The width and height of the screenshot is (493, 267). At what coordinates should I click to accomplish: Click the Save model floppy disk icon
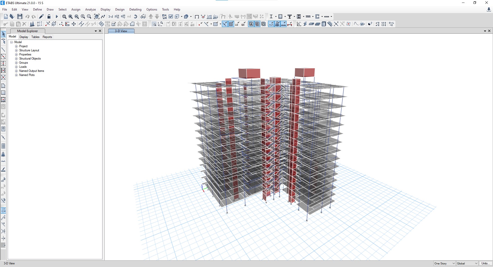pyautogui.click(x=20, y=16)
